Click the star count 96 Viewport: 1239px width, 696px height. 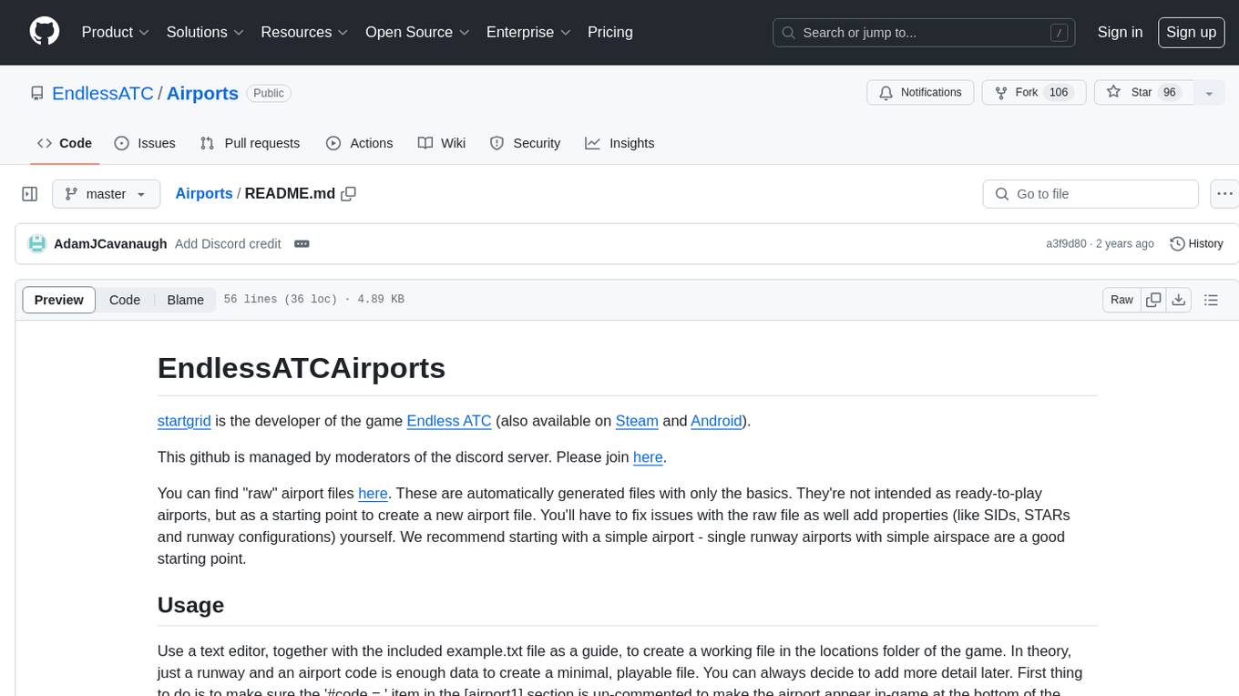(1170, 93)
